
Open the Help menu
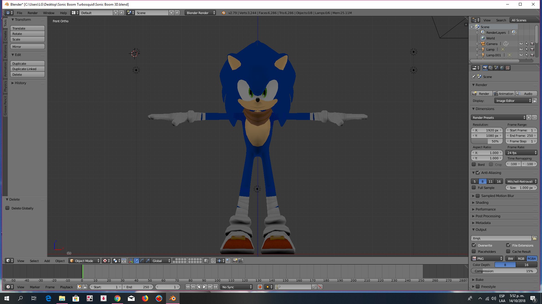63,13
